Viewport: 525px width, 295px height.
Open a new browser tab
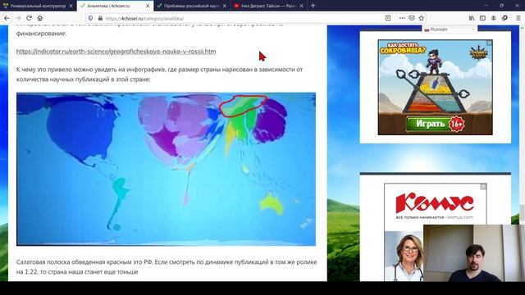313,6
